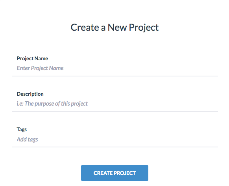Click the word 'PROJECT' on the blue button
229x186 pixels.
(x=125, y=173)
